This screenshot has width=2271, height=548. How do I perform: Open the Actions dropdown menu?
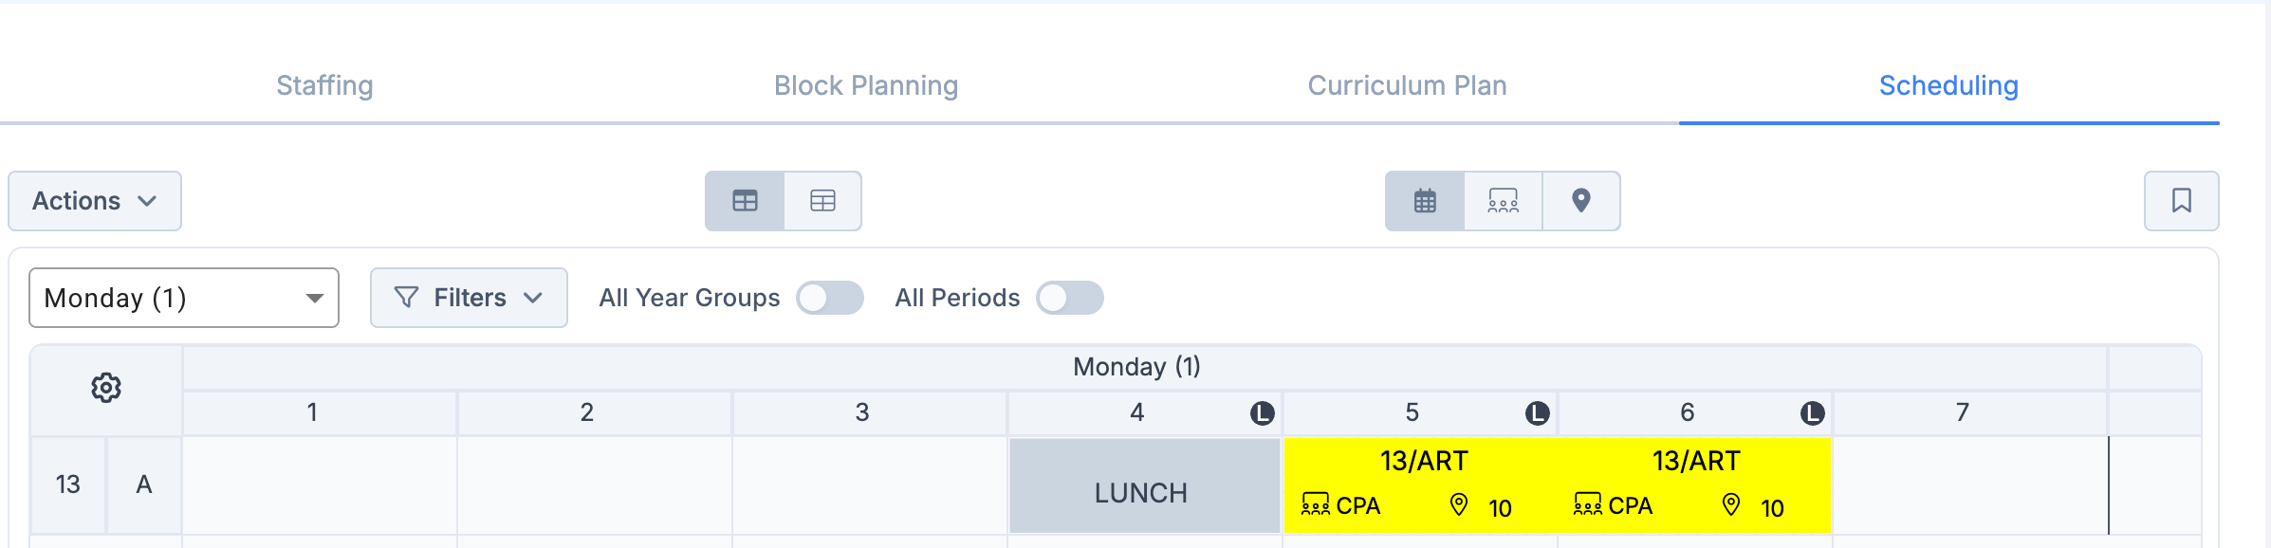[x=95, y=201]
